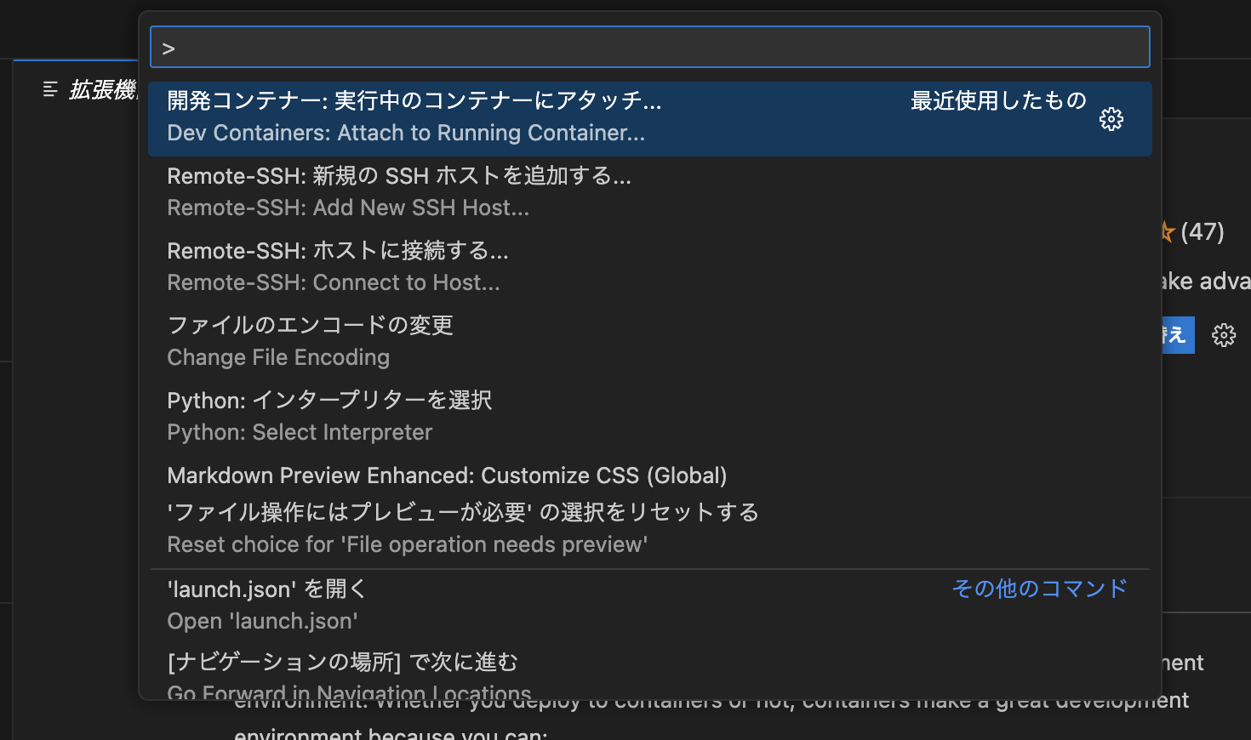Image resolution: width=1251 pixels, height=740 pixels.
Task: Click the 最近使用したもの section label
Action: tap(999, 100)
